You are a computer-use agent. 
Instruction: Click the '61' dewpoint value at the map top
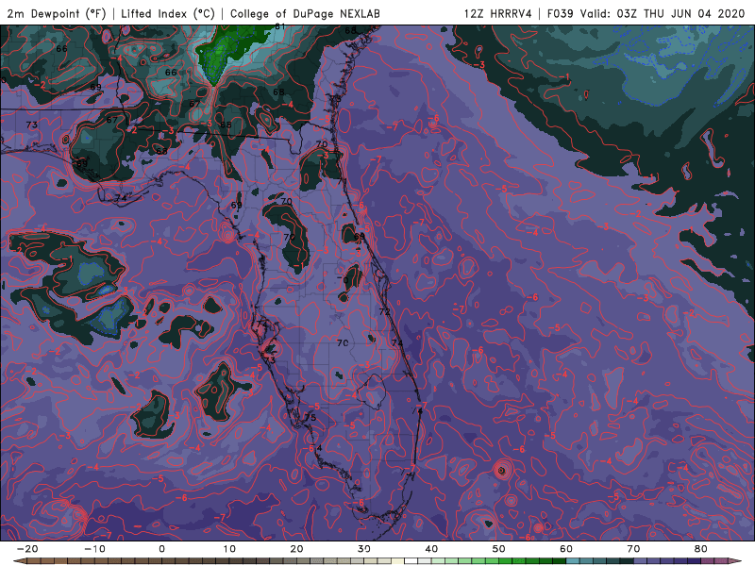tap(279, 27)
